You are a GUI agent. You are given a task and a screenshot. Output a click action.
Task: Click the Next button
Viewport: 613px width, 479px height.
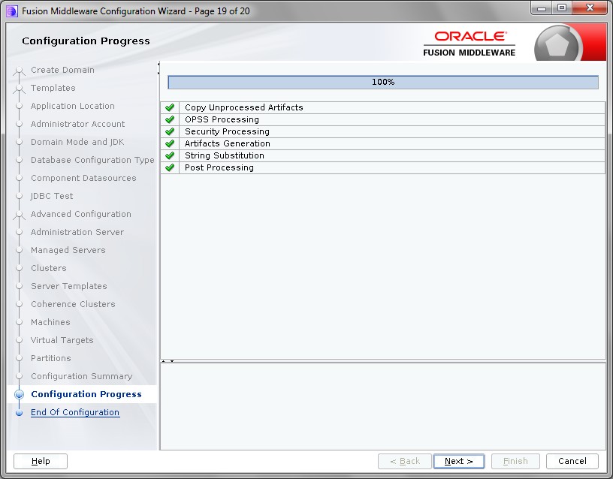pos(459,461)
